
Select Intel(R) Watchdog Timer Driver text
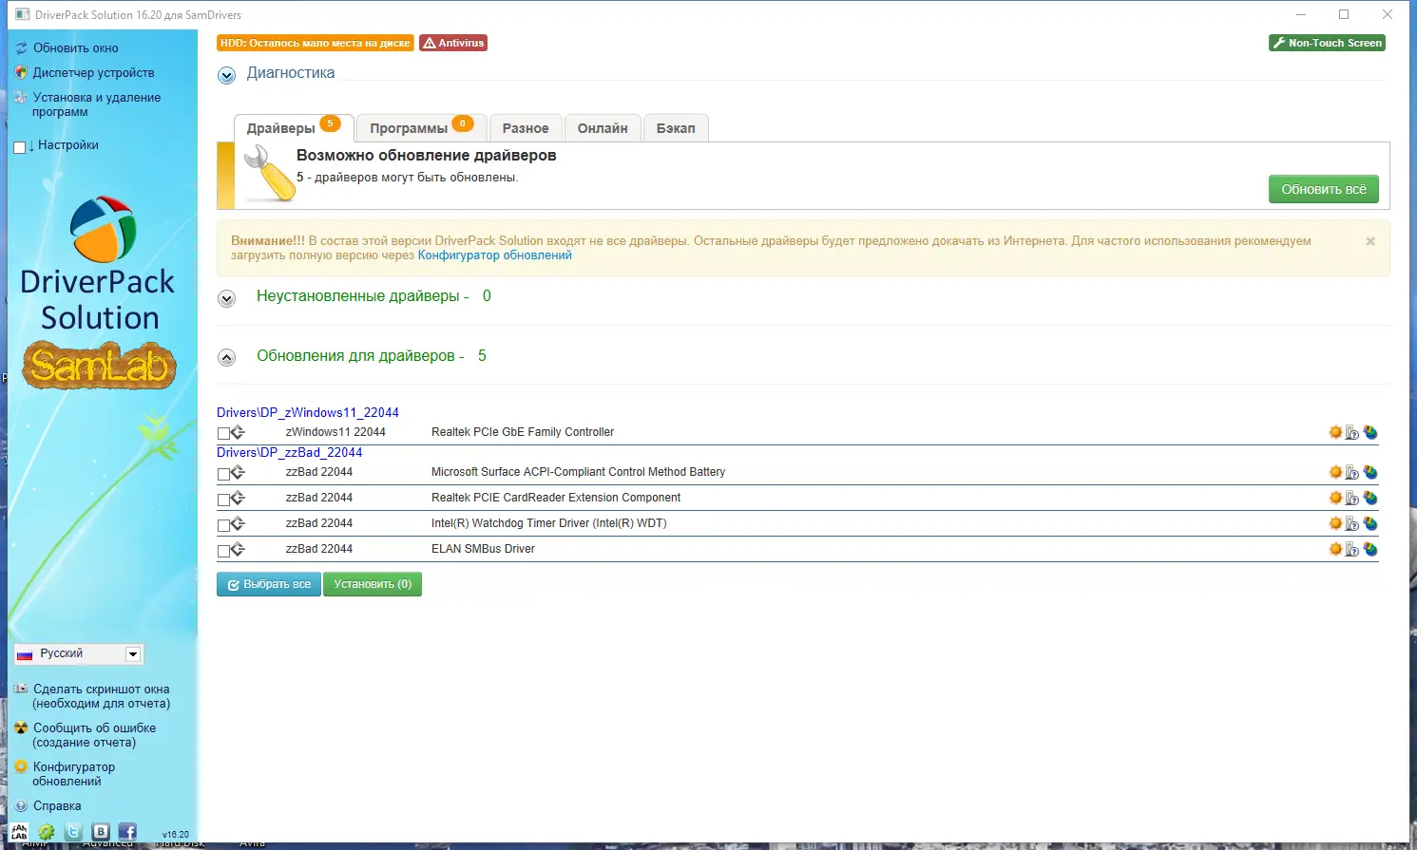tap(549, 523)
